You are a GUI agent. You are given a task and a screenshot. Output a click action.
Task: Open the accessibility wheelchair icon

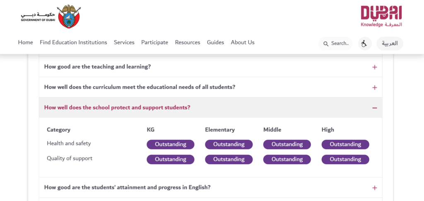pyautogui.click(x=365, y=43)
